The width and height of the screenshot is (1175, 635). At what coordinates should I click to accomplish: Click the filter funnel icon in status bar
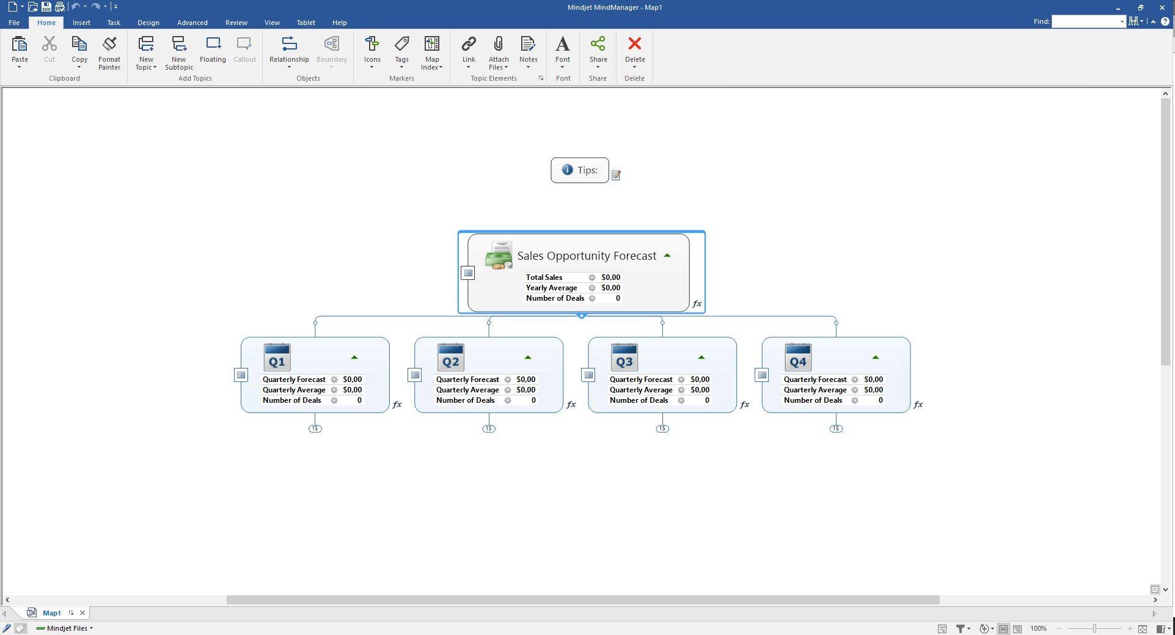click(x=961, y=629)
